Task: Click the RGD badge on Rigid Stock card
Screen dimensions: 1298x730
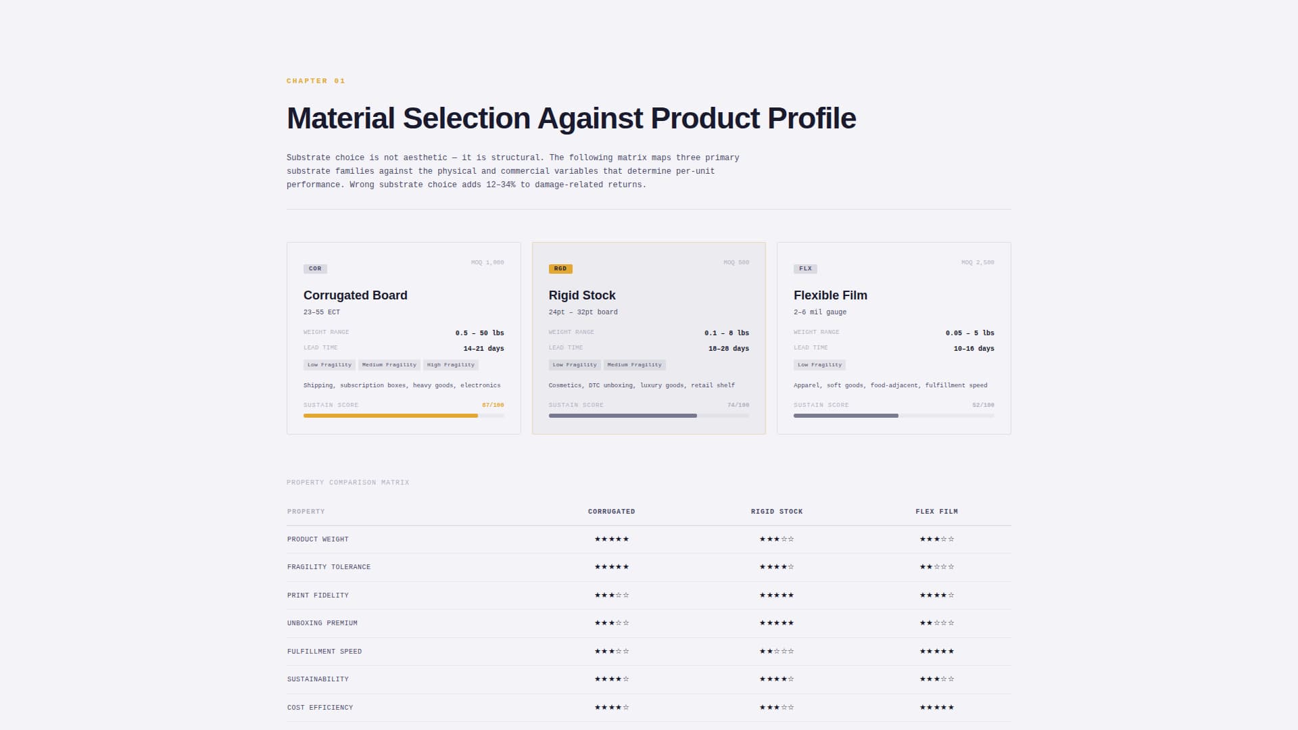Action: (560, 268)
